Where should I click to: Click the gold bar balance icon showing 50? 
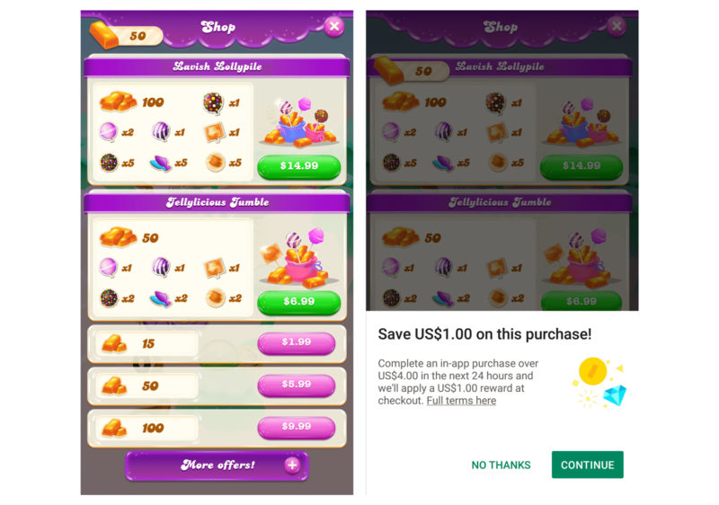coord(104,35)
